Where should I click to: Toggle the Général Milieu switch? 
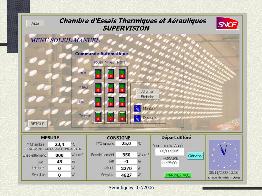coord(111,116)
